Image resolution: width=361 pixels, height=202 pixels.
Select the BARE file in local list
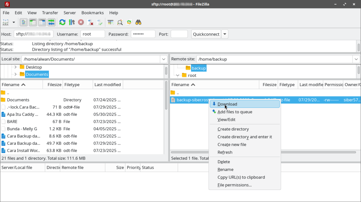[12, 122]
